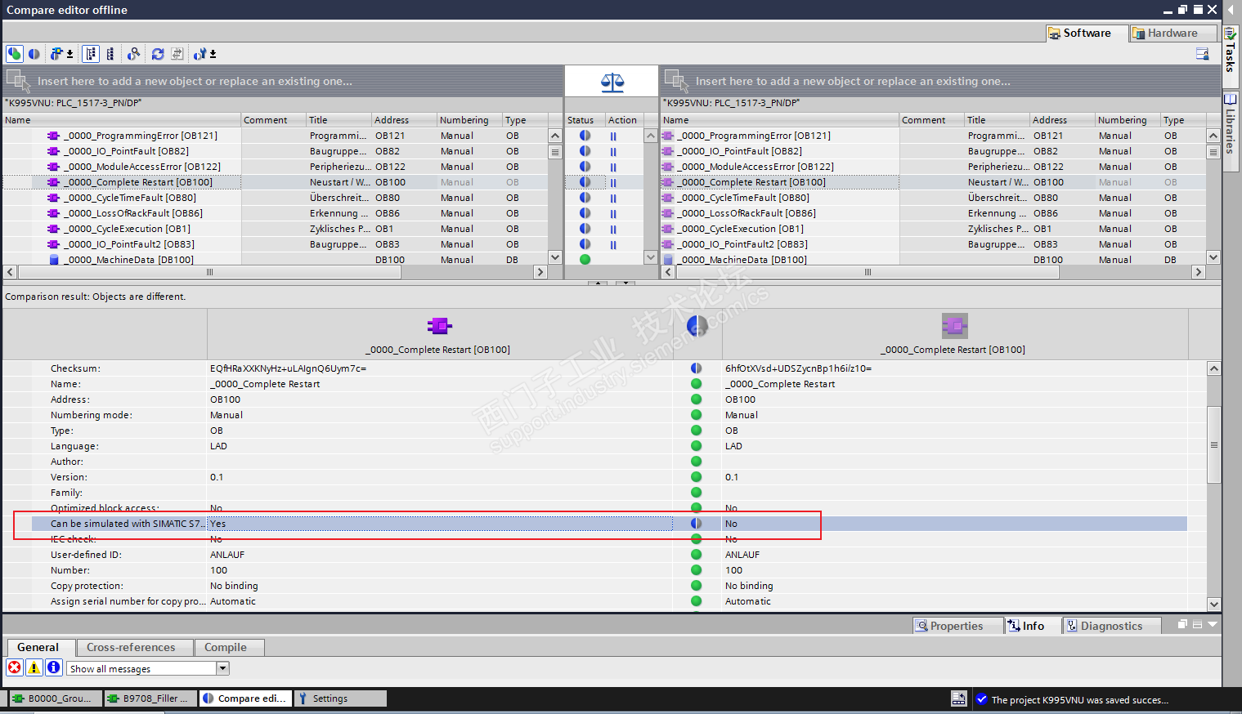Switch to the Software tab

1085,33
